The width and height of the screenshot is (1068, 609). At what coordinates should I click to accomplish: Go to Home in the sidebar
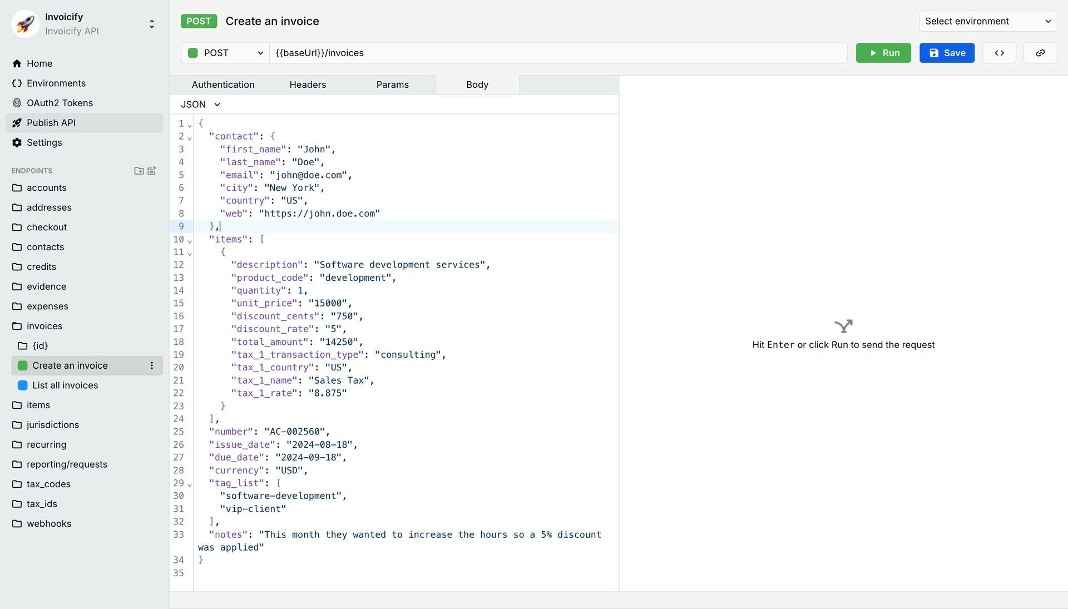point(85,63)
